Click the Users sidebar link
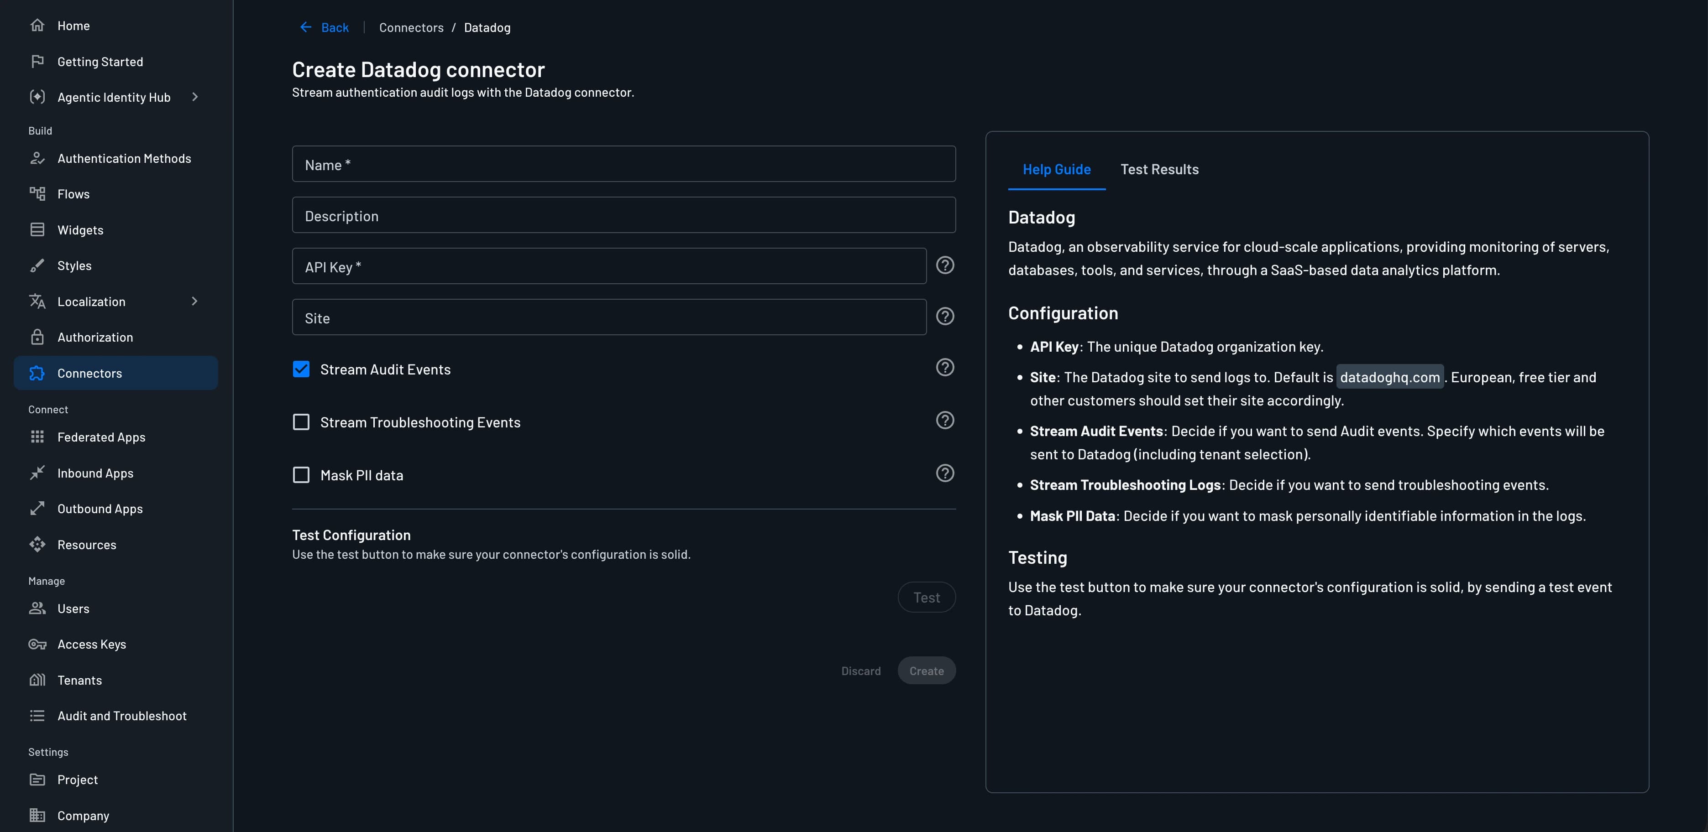The width and height of the screenshot is (1708, 832). pyautogui.click(x=116, y=609)
